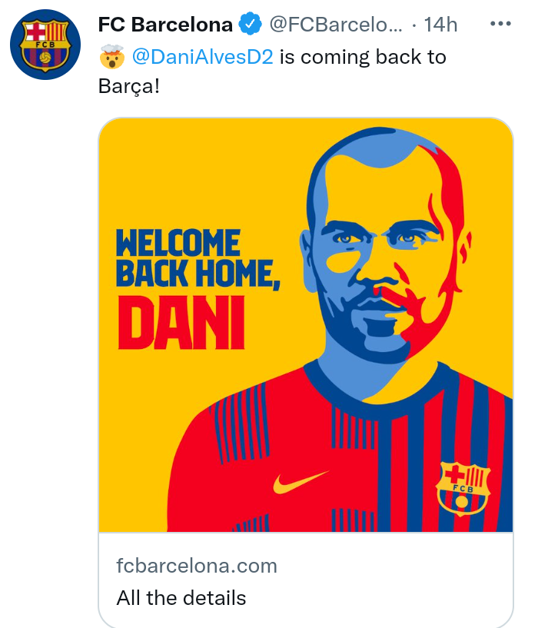Visit the fcbarcelona.com domain link
Viewport: 538px width, 628px height.
point(197,567)
